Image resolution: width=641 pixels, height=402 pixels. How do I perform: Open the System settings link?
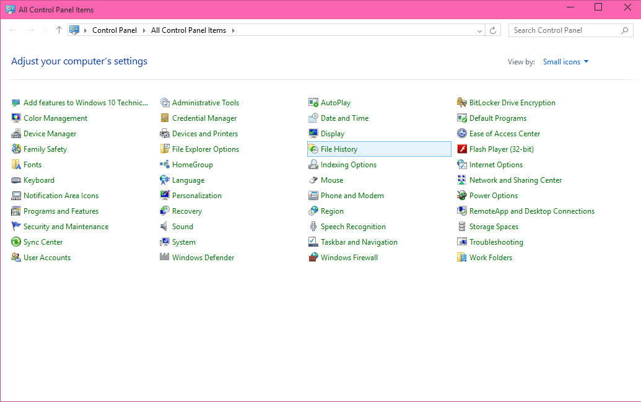183,242
